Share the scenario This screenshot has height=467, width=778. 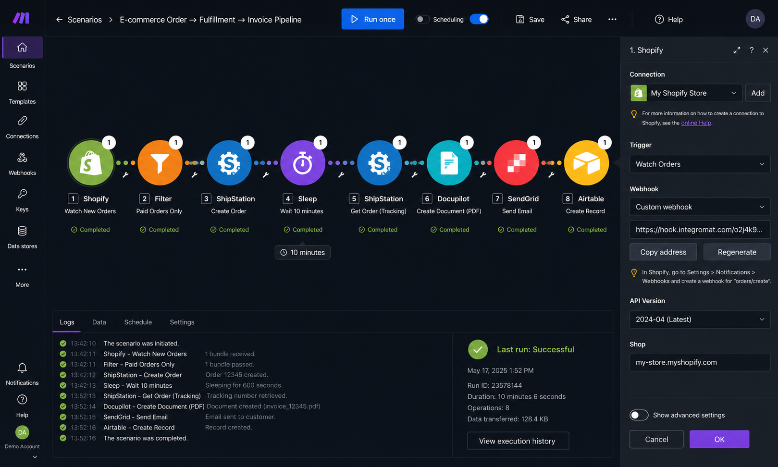[576, 19]
